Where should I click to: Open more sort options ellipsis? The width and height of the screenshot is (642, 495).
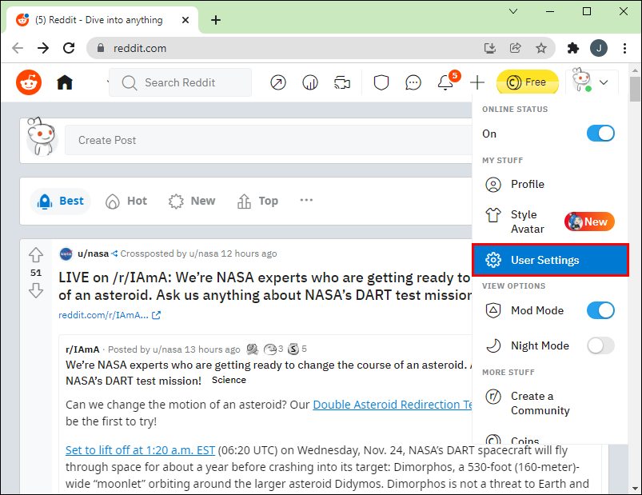tap(306, 200)
